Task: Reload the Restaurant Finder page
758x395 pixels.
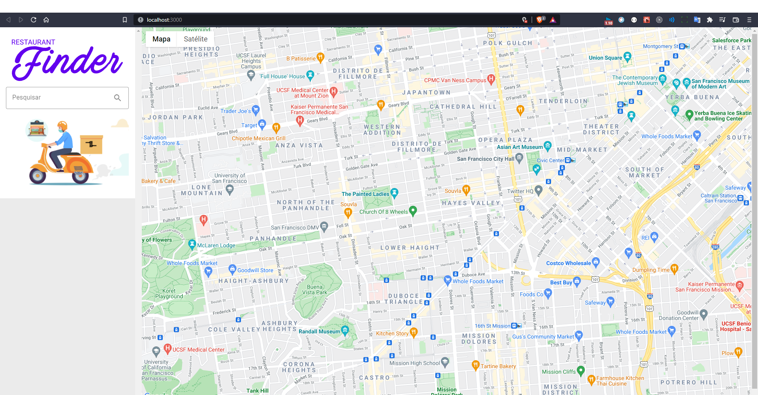Action: point(33,19)
